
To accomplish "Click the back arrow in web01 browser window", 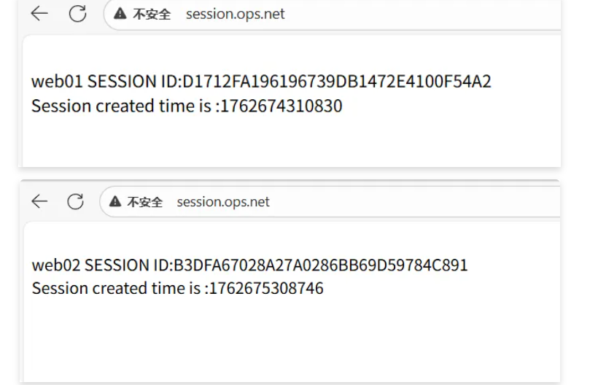I will [x=39, y=13].
